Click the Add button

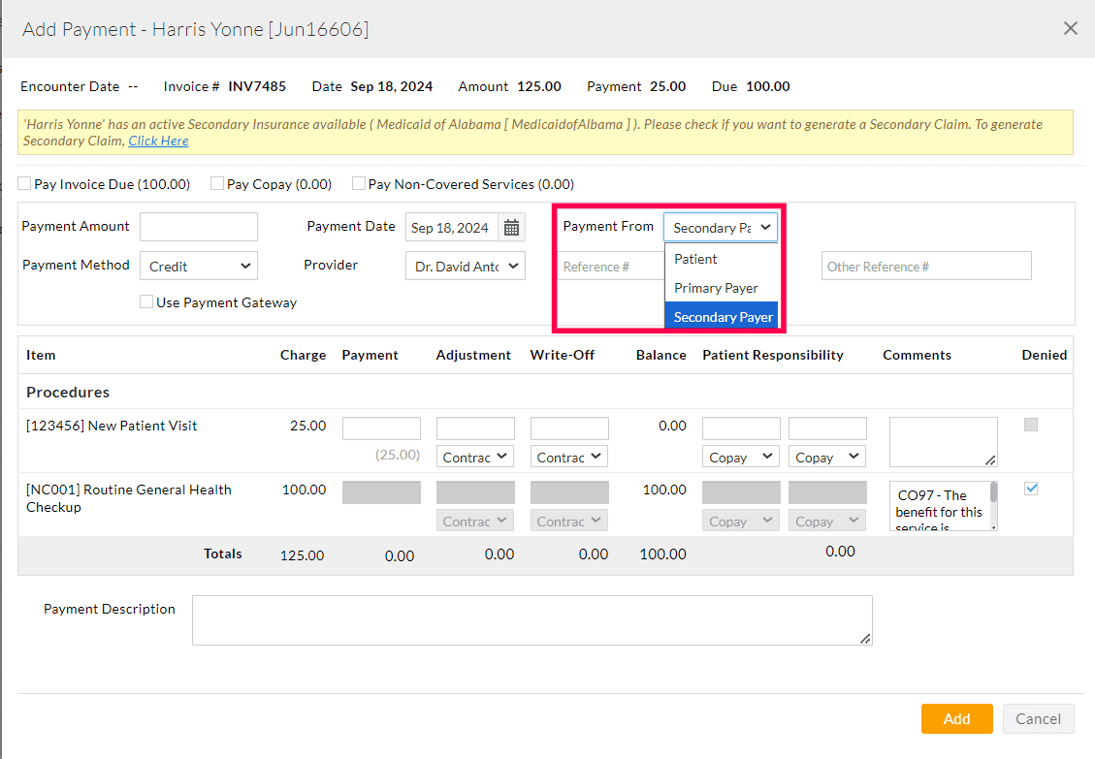pyautogui.click(x=956, y=718)
